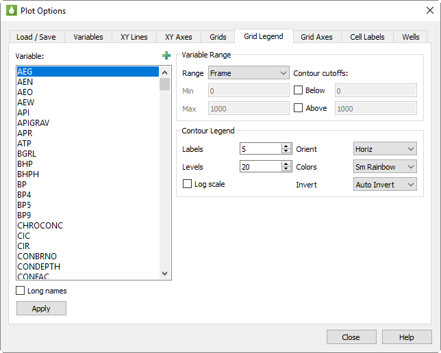Select the Grid Legend tab

coord(264,36)
